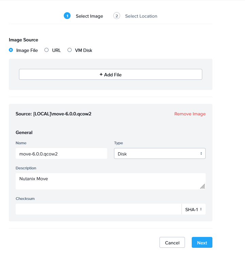Switch image source to VM Disk

coord(70,50)
